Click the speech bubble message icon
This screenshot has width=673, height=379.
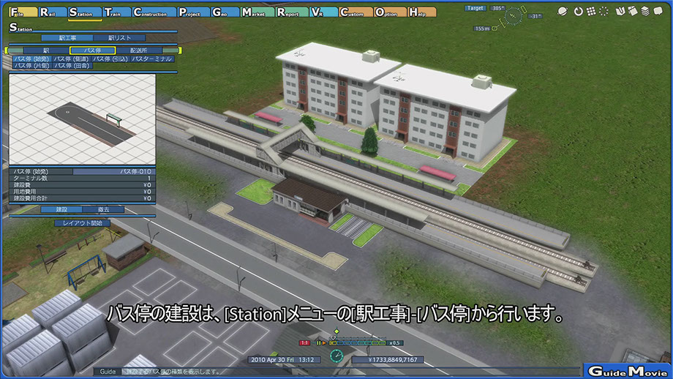(x=657, y=12)
